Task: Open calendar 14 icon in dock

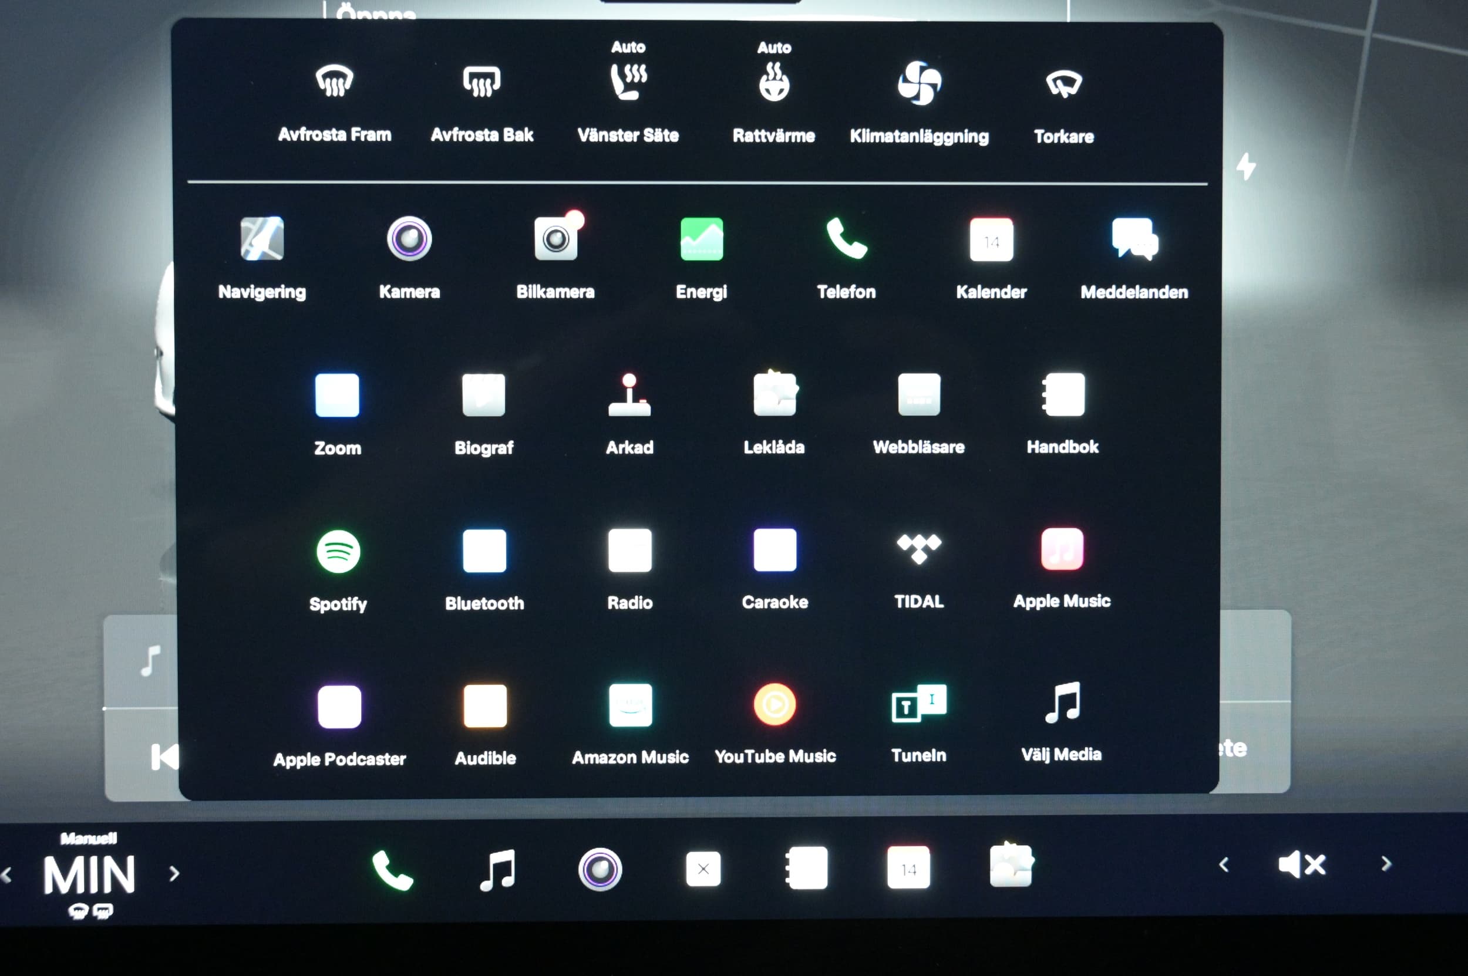Action: coord(909,867)
